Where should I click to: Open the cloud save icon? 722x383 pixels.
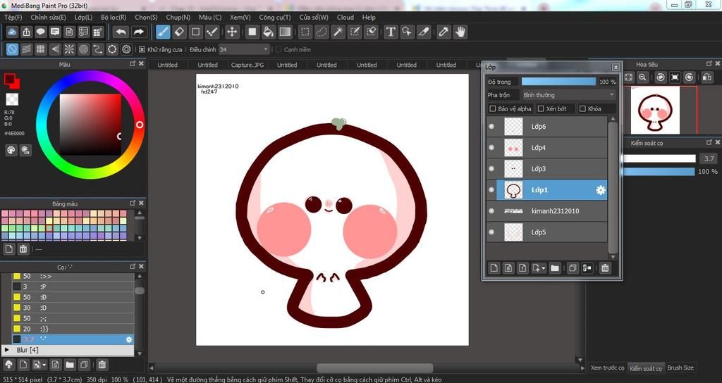(12, 32)
